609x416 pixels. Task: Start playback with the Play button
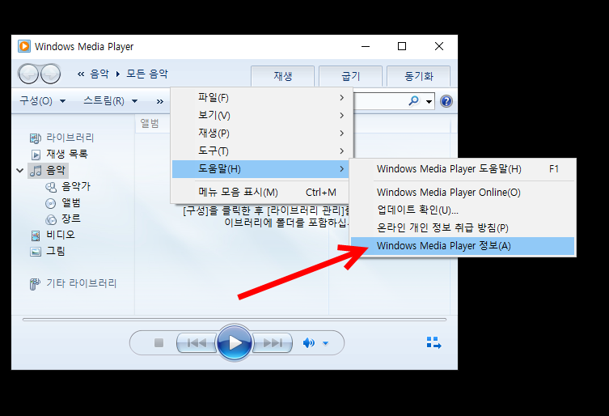pos(235,343)
